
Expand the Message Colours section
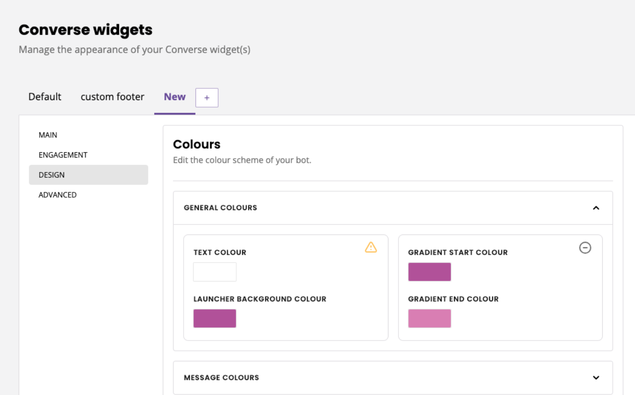(596, 378)
